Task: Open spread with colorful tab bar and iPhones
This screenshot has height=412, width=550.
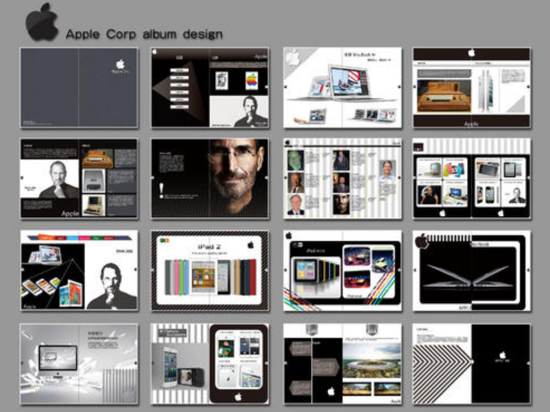Action: pyautogui.click(x=79, y=270)
